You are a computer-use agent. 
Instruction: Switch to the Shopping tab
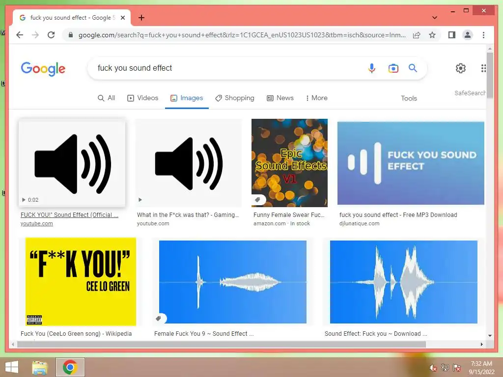(234, 98)
